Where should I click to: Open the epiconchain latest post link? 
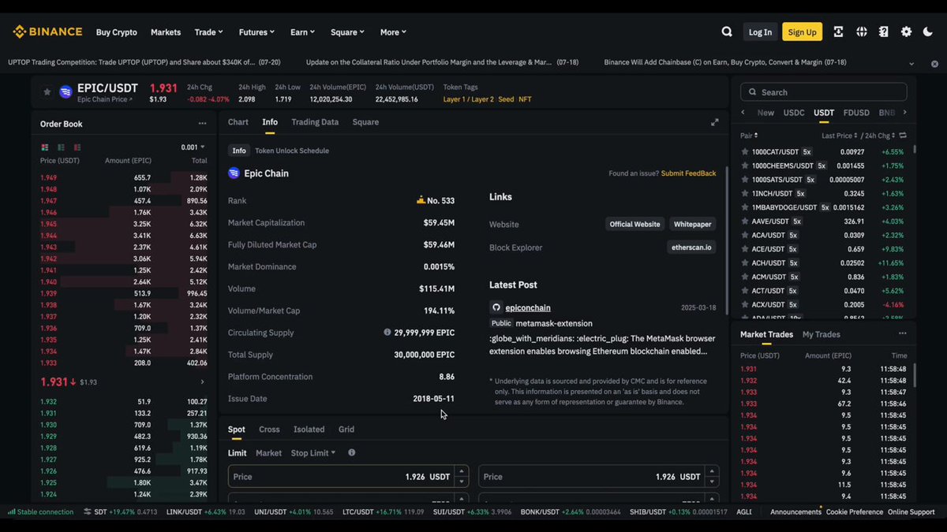click(528, 308)
